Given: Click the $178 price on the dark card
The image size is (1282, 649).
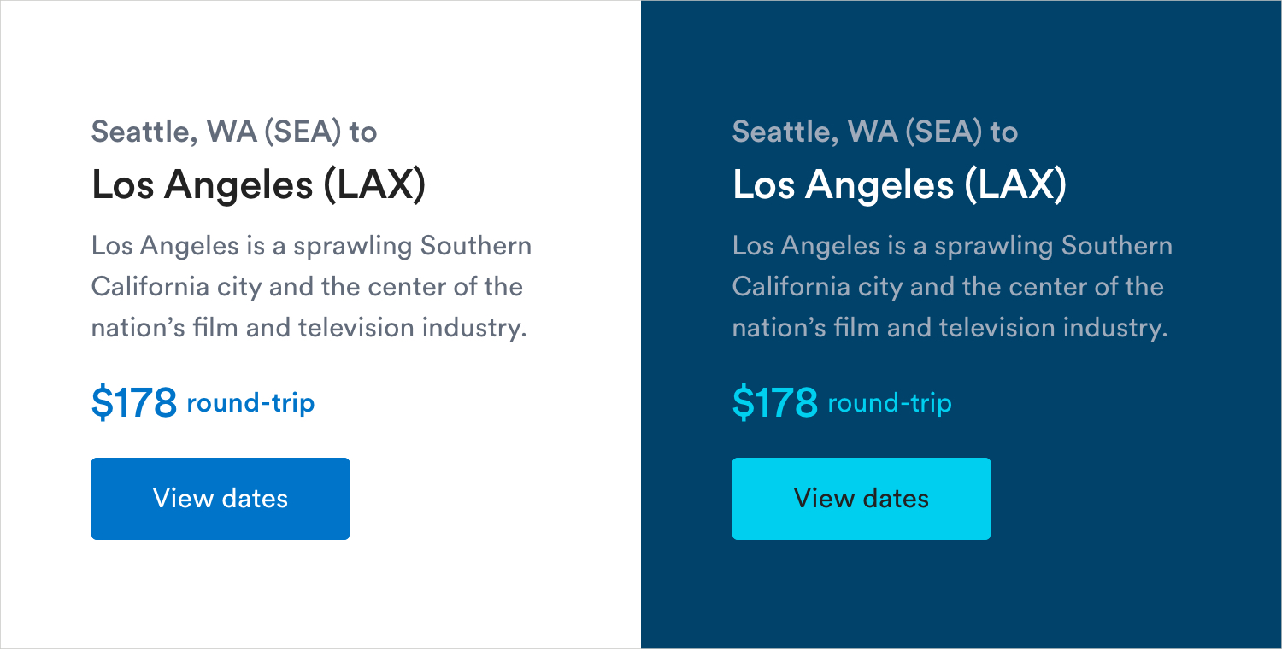Looking at the screenshot, I should coord(775,403).
